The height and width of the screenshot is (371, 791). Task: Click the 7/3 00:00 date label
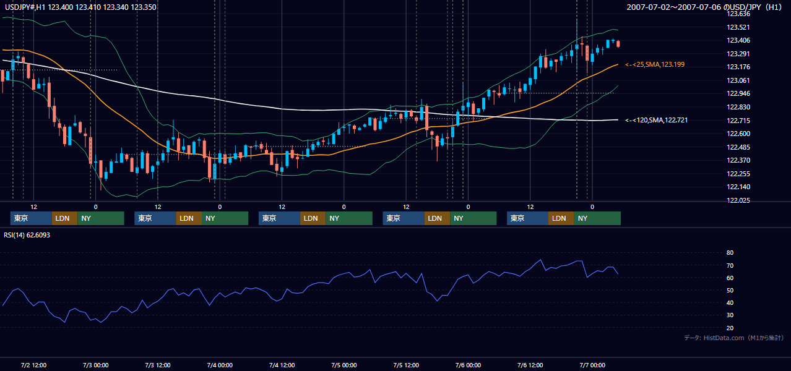[95, 365]
